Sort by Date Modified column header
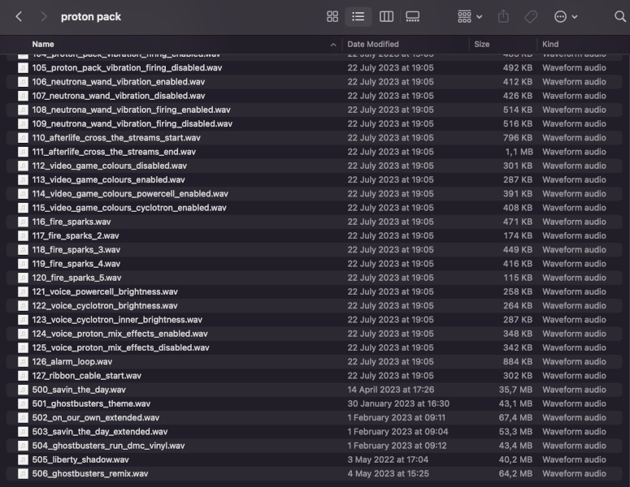630x487 pixels. (x=373, y=44)
